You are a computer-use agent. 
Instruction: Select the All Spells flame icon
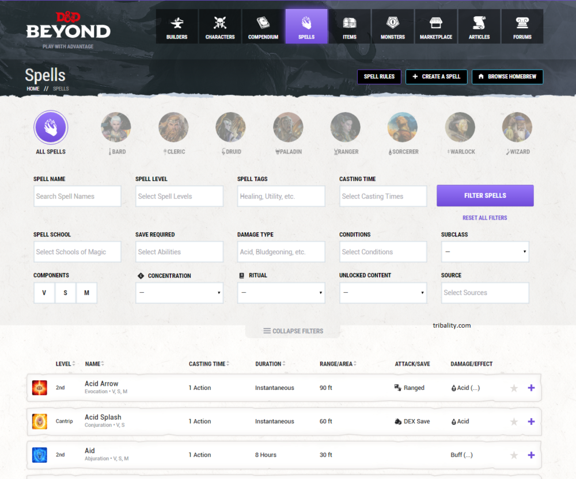[x=51, y=127]
